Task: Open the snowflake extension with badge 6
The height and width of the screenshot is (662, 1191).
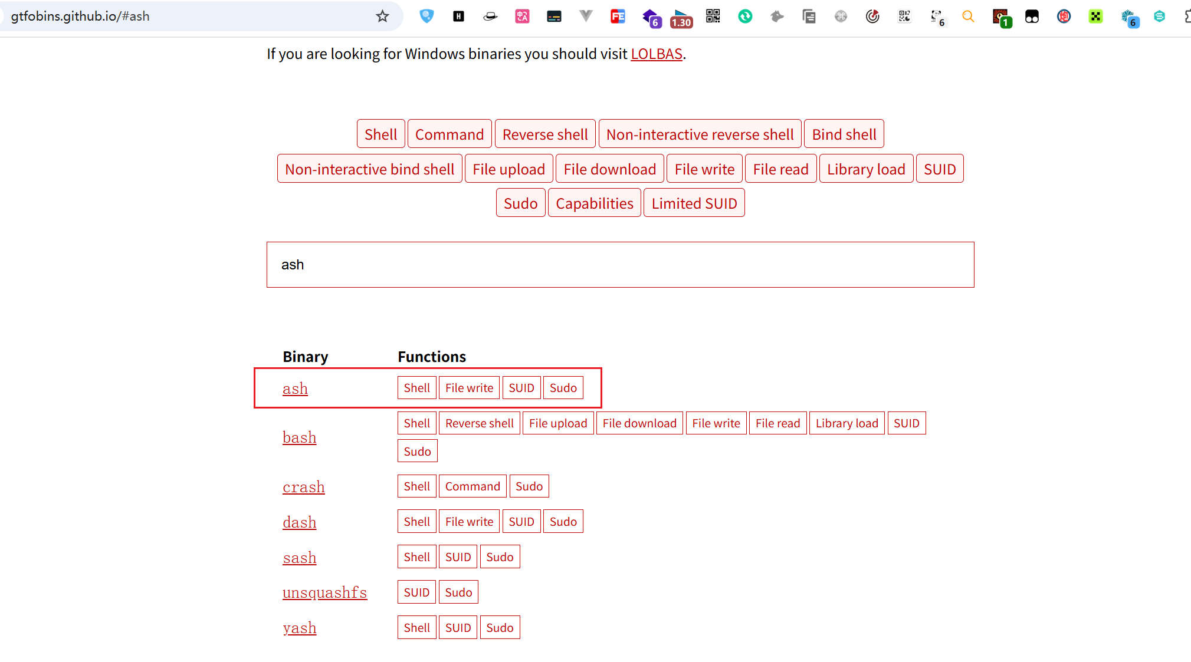Action: (x=1128, y=18)
